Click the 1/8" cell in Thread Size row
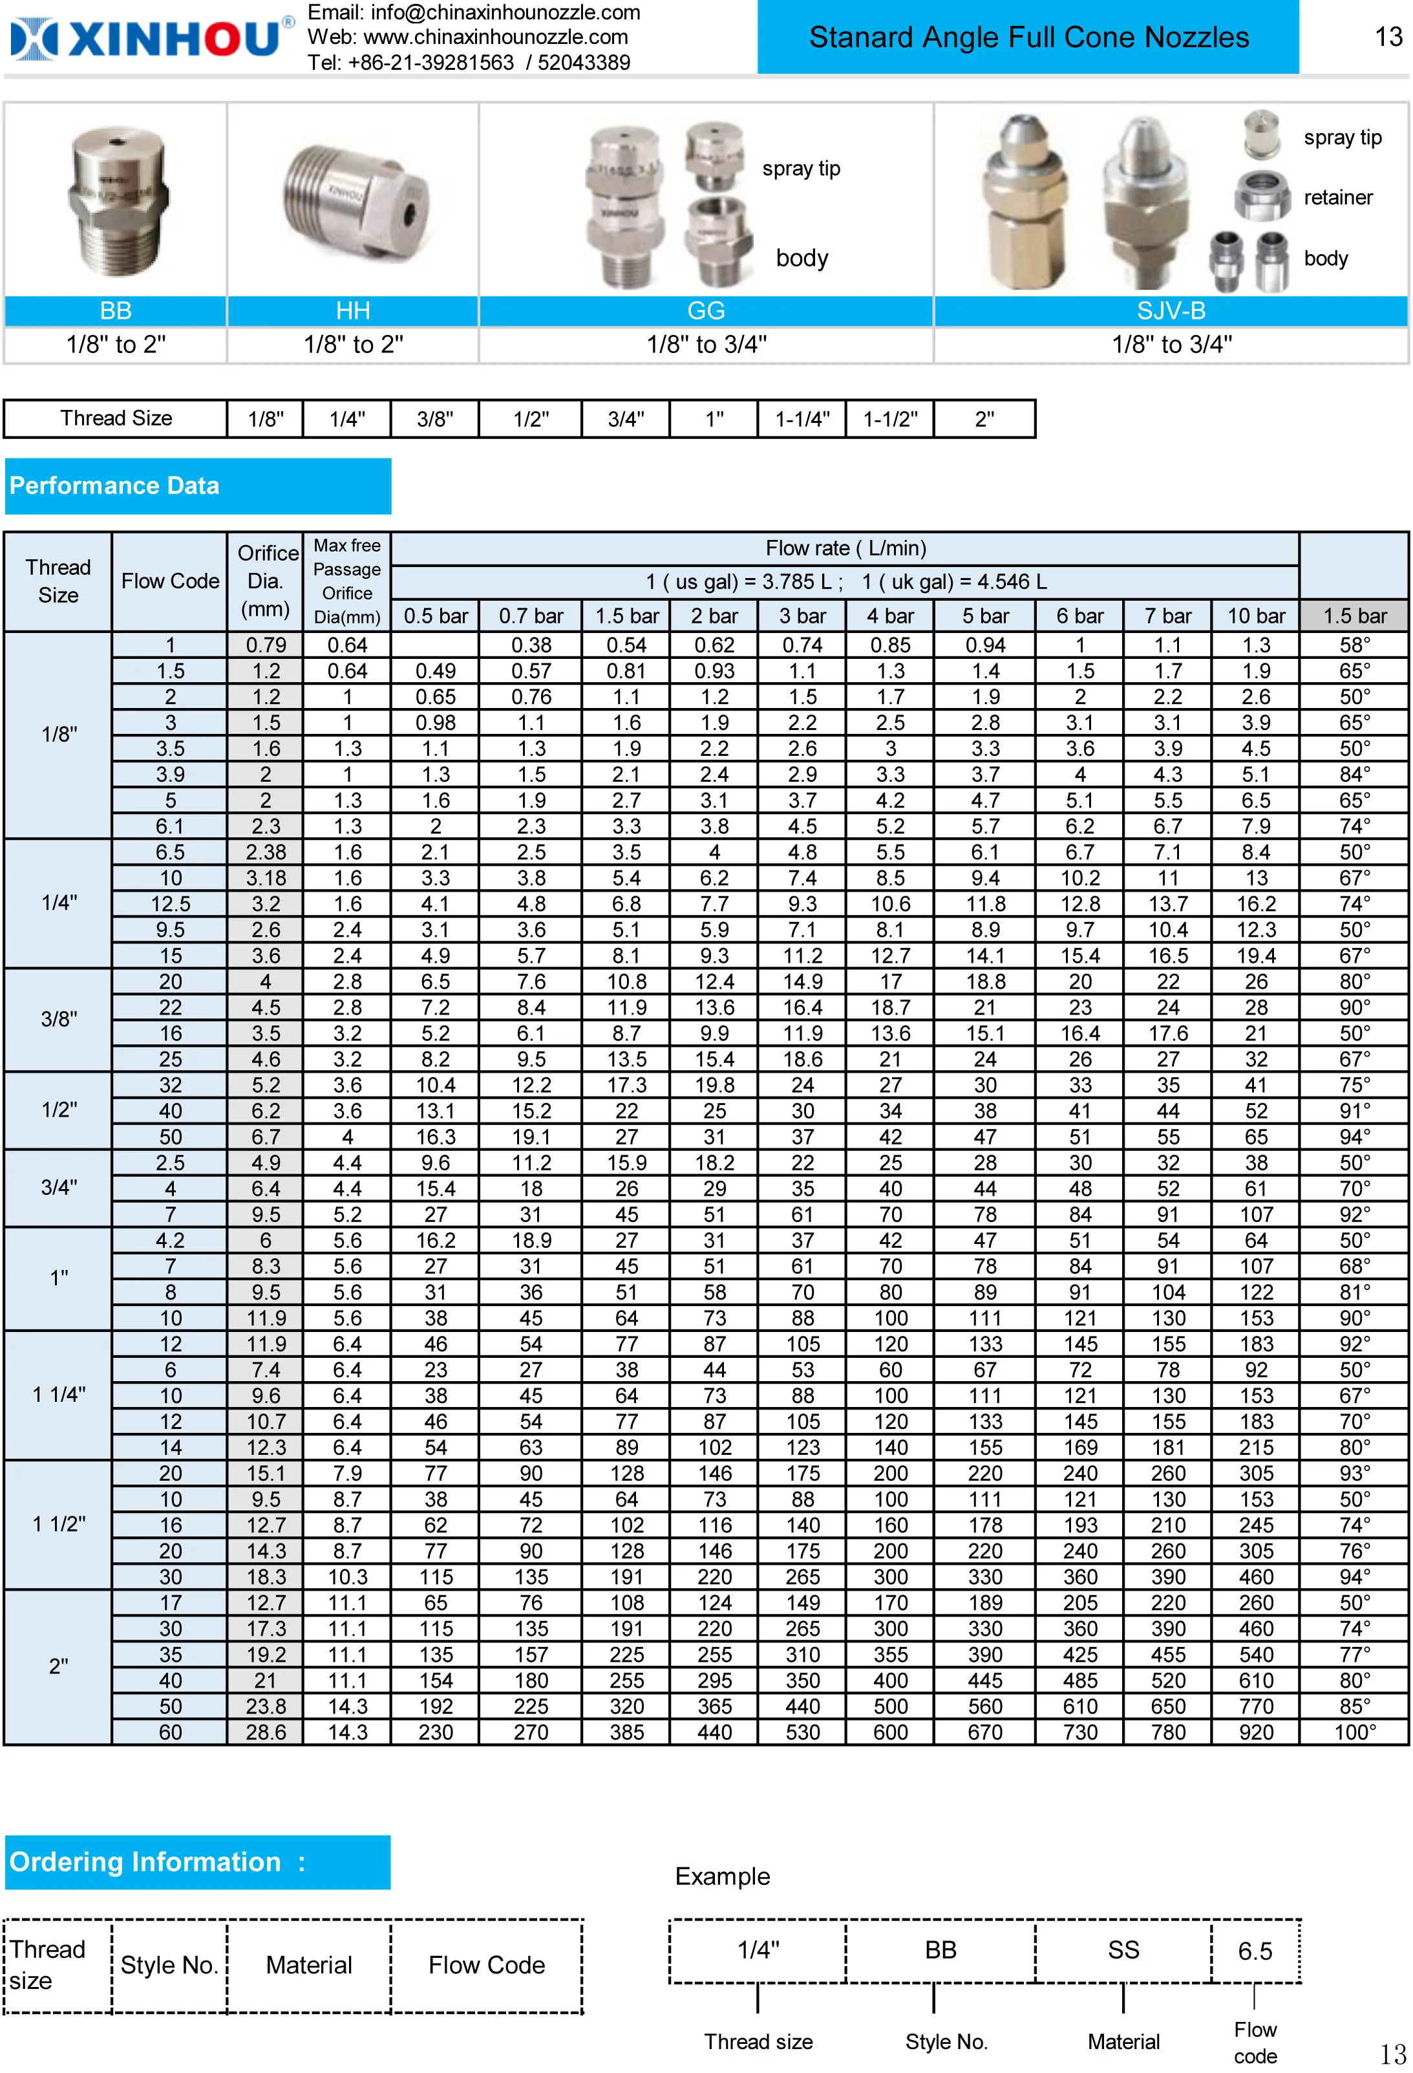This screenshot has height=2073, width=1413. [x=266, y=418]
